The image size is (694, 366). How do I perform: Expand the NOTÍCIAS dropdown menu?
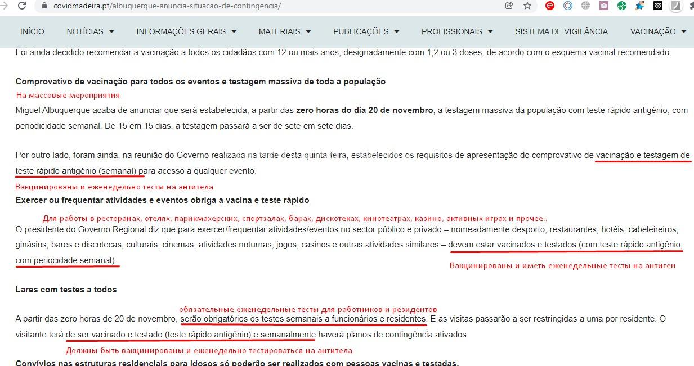coord(90,31)
